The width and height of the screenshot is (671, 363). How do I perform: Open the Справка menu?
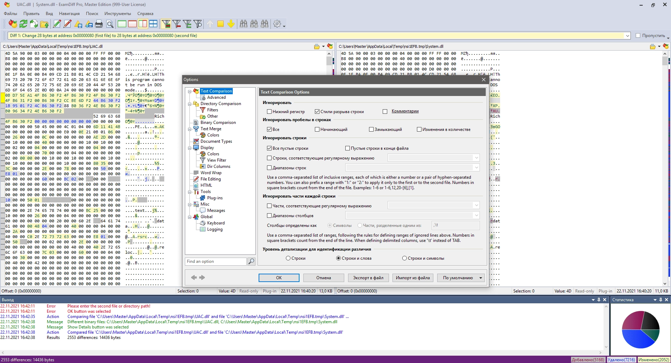(145, 14)
